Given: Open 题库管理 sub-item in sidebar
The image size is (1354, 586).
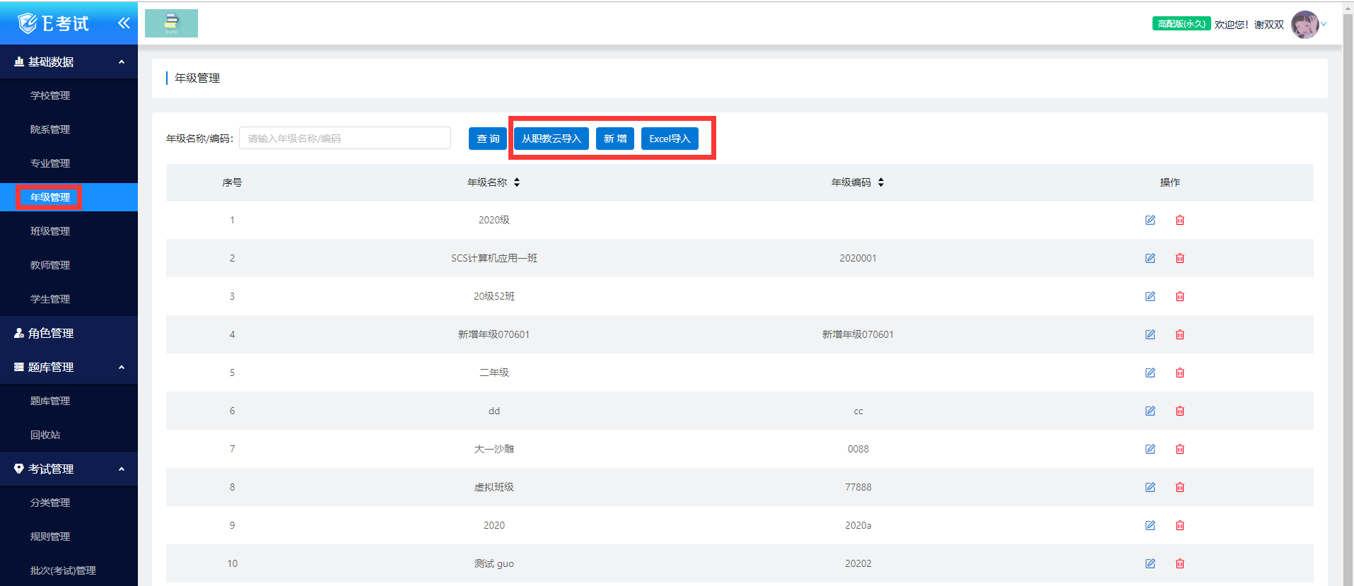Looking at the screenshot, I should pyautogui.click(x=50, y=401).
